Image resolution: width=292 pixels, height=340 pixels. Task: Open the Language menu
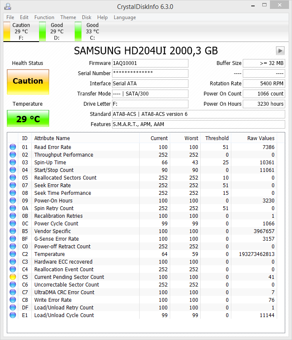point(125,17)
